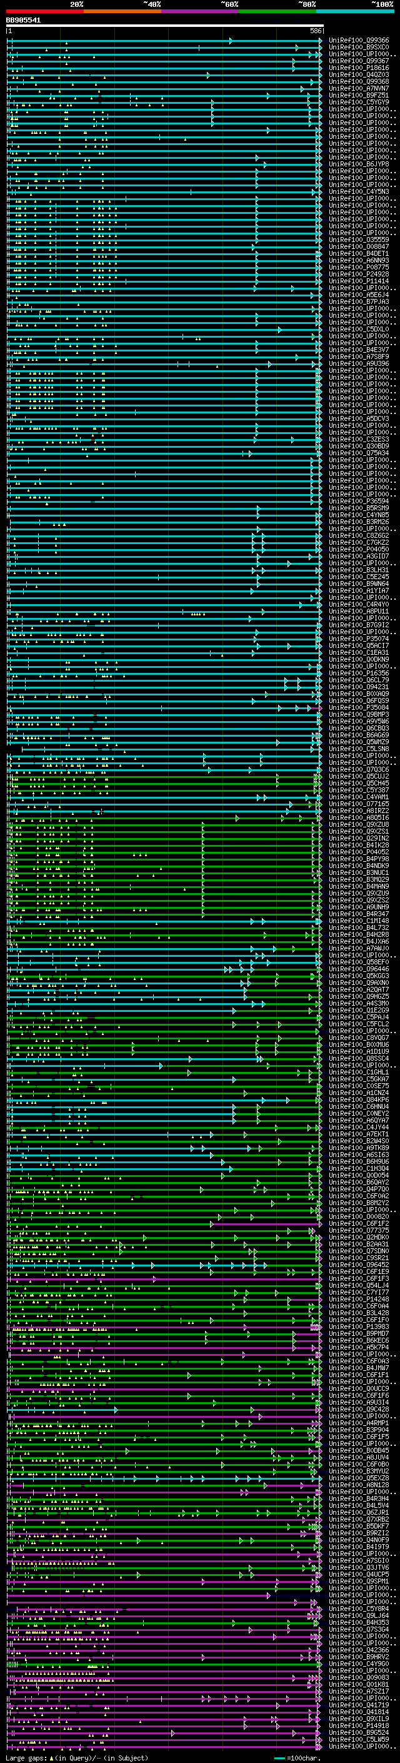Select the UniRef100_Q9AXN0 label
The height and width of the screenshot is (1763, 400).
point(359,982)
